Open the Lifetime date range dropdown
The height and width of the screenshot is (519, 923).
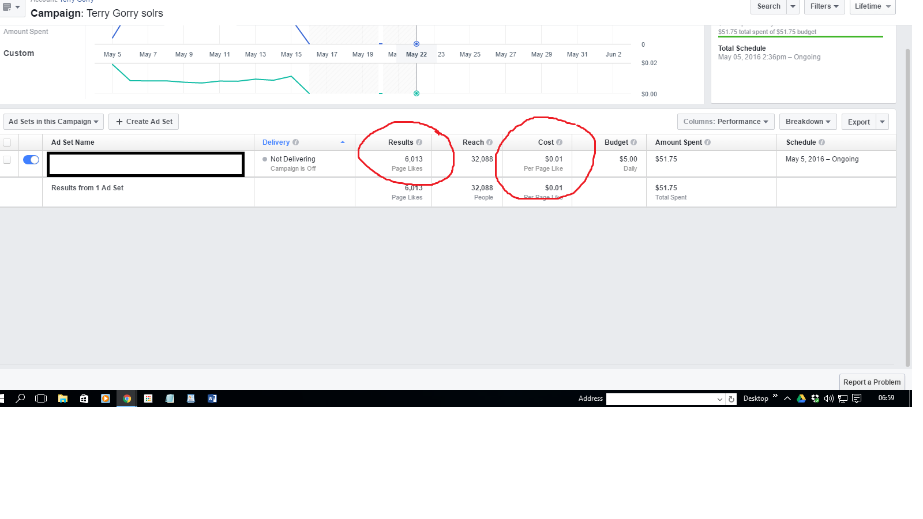pyautogui.click(x=872, y=6)
